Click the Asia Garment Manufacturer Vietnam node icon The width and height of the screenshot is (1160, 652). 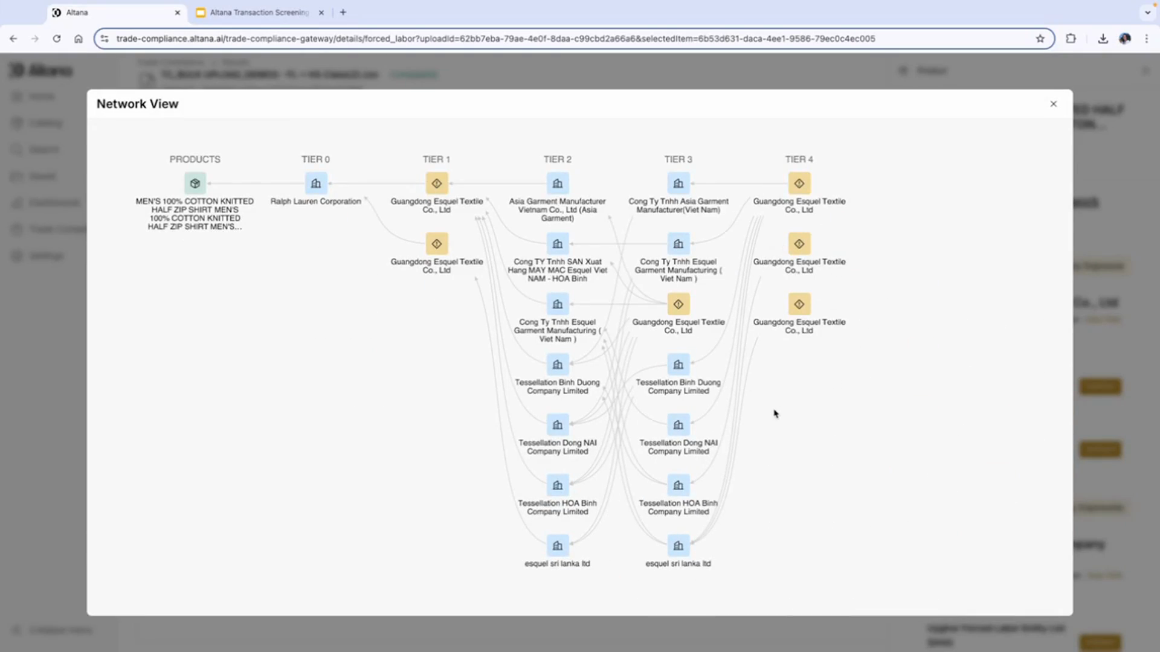557,183
